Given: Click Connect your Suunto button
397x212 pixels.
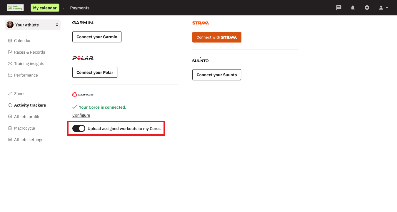Looking at the screenshot, I should point(217,75).
